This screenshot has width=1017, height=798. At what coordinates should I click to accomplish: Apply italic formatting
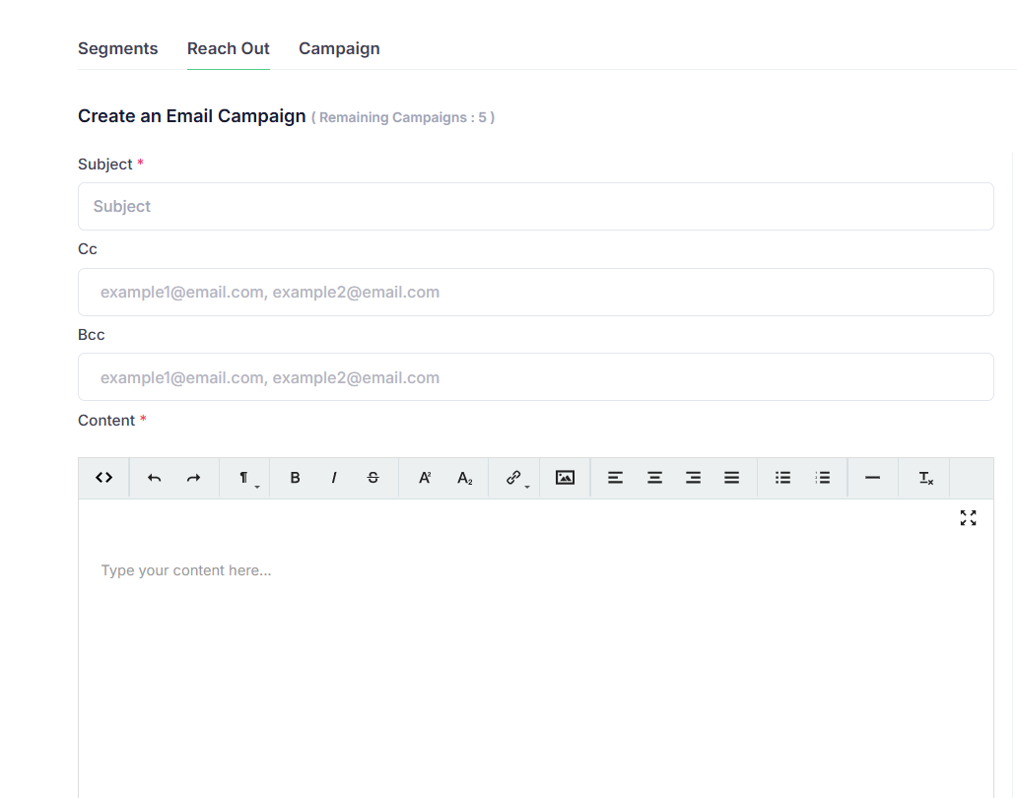coord(334,478)
